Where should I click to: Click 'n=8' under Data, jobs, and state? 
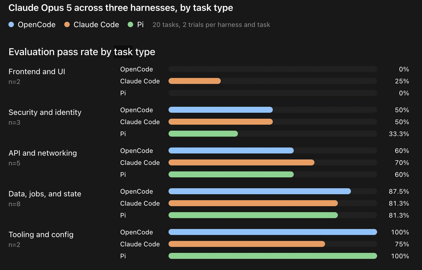pyautogui.click(x=14, y=204)
